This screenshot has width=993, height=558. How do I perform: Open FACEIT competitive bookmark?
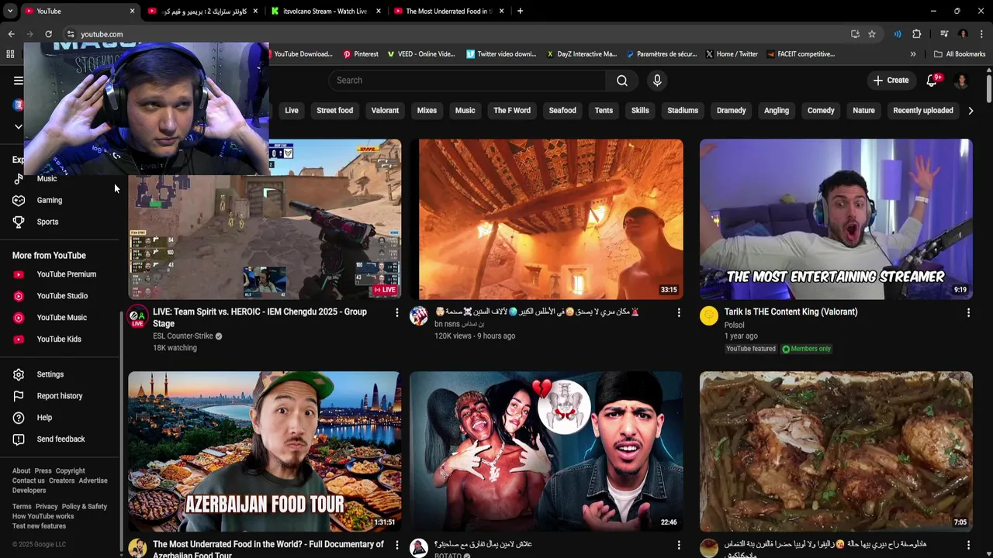(x=801, y=54)
